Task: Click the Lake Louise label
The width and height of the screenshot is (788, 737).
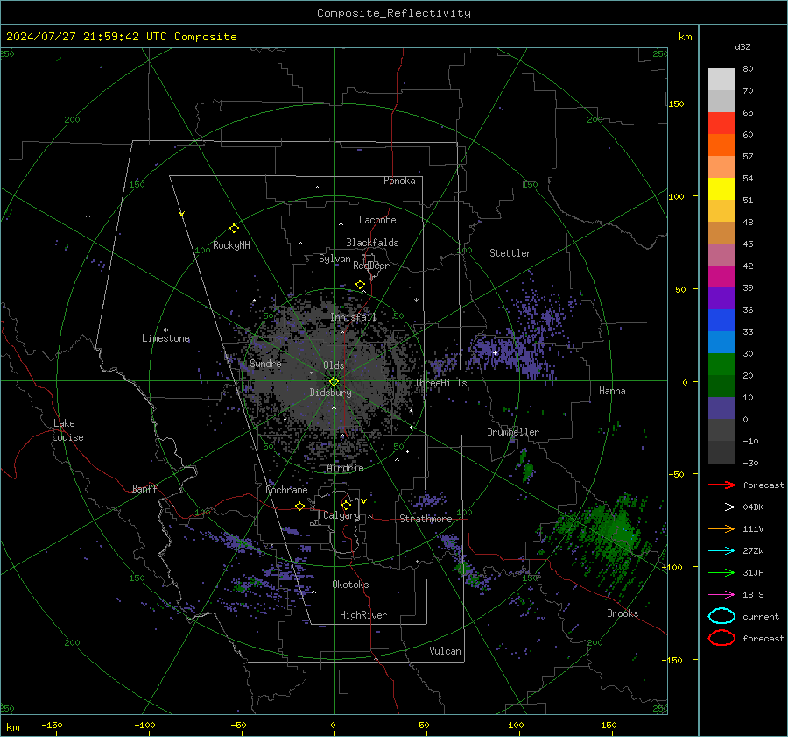Action: pyautogui.click(x=68, y=430)
